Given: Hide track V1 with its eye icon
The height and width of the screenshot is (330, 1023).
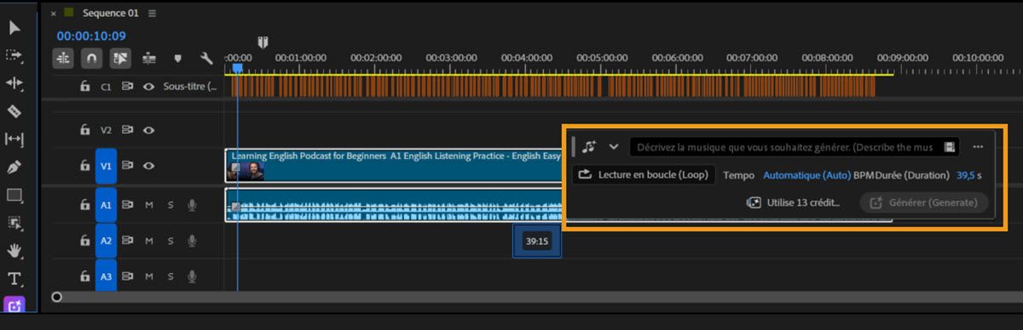Looking at the screenshot, I should pyautogui.click(x=148, y=167).
